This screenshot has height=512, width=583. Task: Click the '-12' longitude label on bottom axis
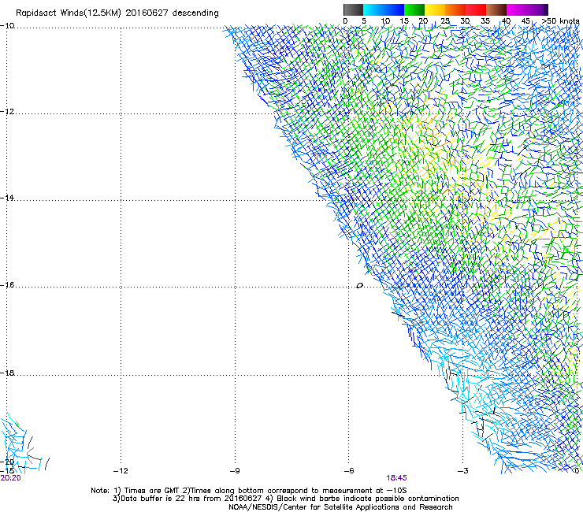click(121, 471)
